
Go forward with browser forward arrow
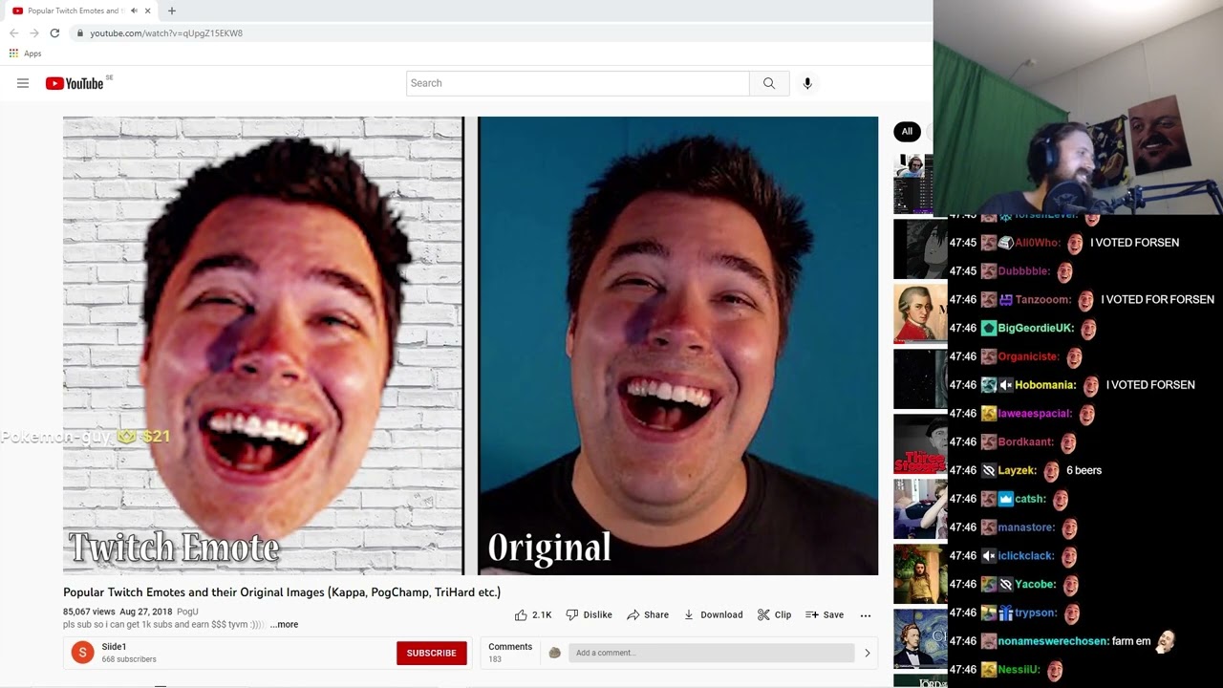coord(34,32)
